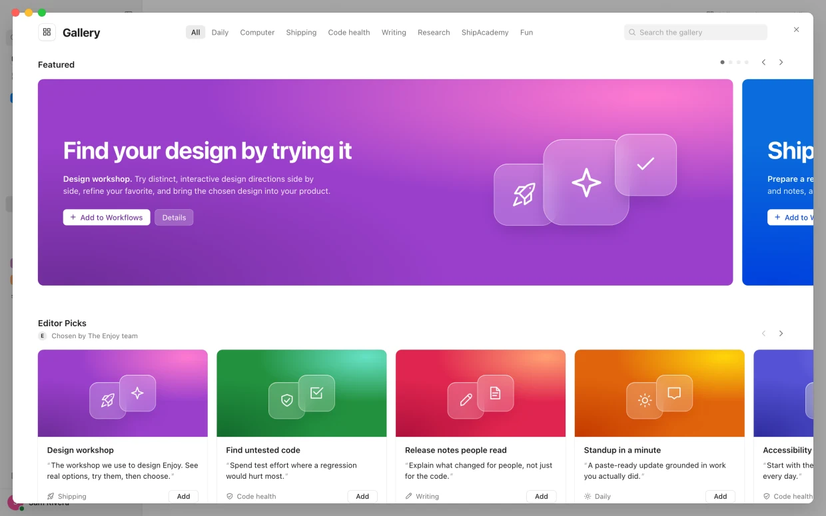Click checkbox icon on Find untested code card
The image size is (826, 516).
tap(316, 393)
